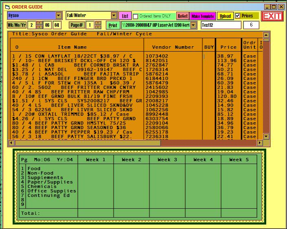Image resolution: width=287 pixels, height=229 pixels.
Task: Click the Print button
Action: (x=113, y=25)
